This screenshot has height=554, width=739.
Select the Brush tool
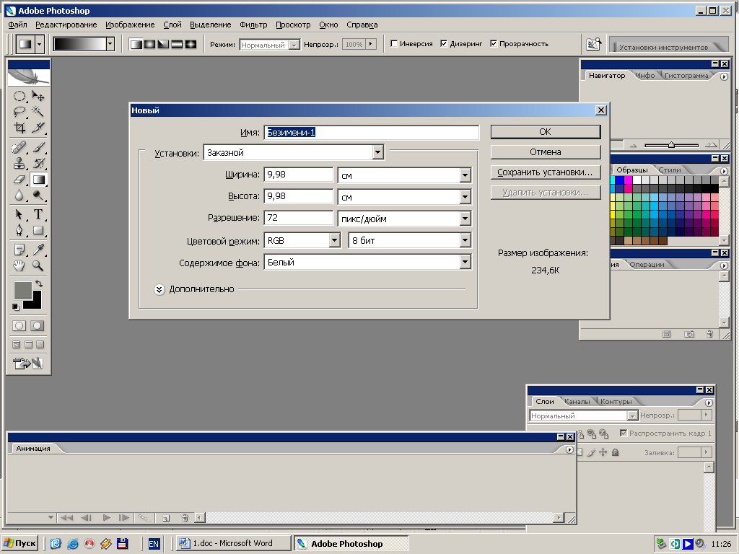click(x=38, y=148)
